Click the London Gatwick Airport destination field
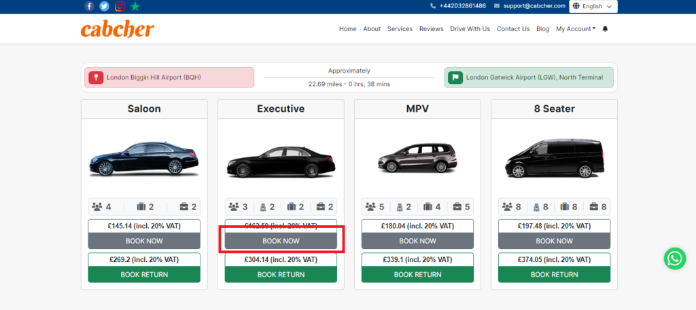 (529, 77)
